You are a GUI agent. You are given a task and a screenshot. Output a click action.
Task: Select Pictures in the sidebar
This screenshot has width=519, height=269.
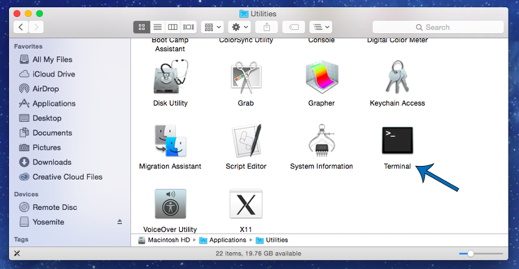(x=40, y=148)
